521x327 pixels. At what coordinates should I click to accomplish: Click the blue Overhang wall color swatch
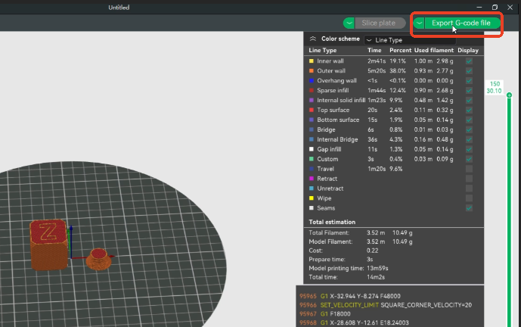tap(312, 80)
